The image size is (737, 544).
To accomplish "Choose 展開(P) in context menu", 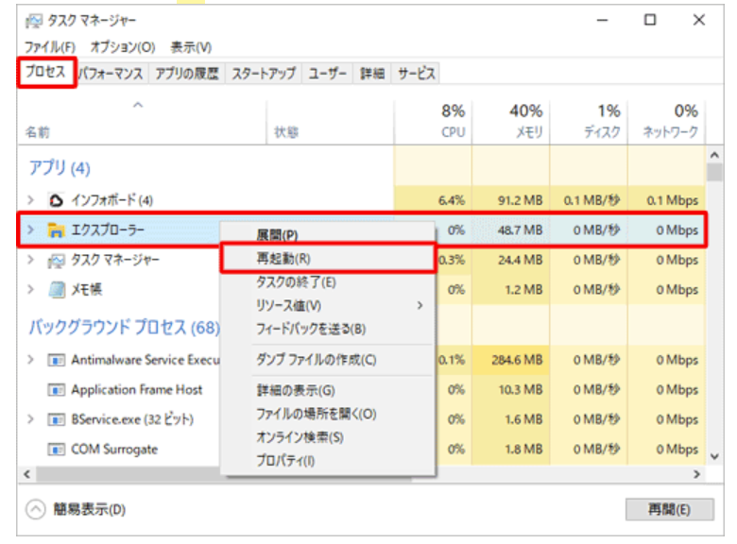I will click(328, 235).
